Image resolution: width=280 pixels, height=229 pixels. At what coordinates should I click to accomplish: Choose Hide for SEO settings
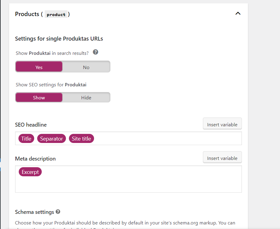(86, 98)
